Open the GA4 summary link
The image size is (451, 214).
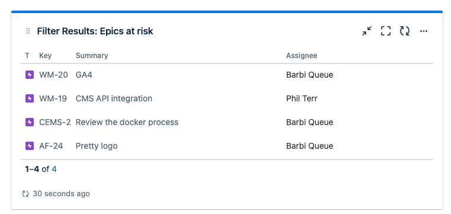tap(84, 75)
